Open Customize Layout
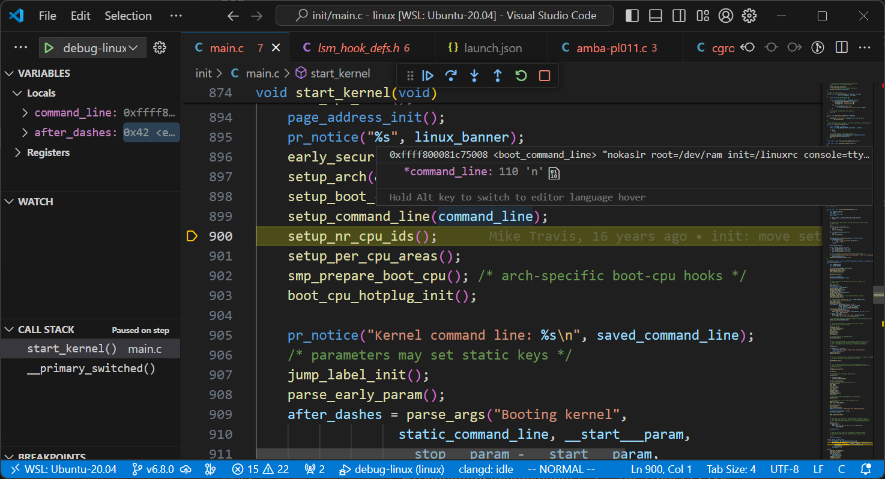 click(x=702, y=16)
